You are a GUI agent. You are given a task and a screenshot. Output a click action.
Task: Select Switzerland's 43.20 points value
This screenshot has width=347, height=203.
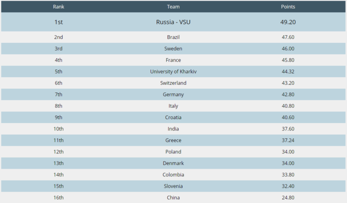pos(288,83)
